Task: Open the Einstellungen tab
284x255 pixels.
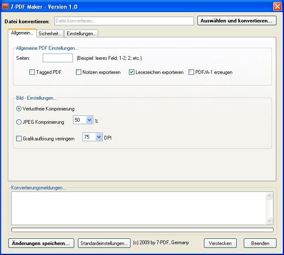Action: [81, 34]
